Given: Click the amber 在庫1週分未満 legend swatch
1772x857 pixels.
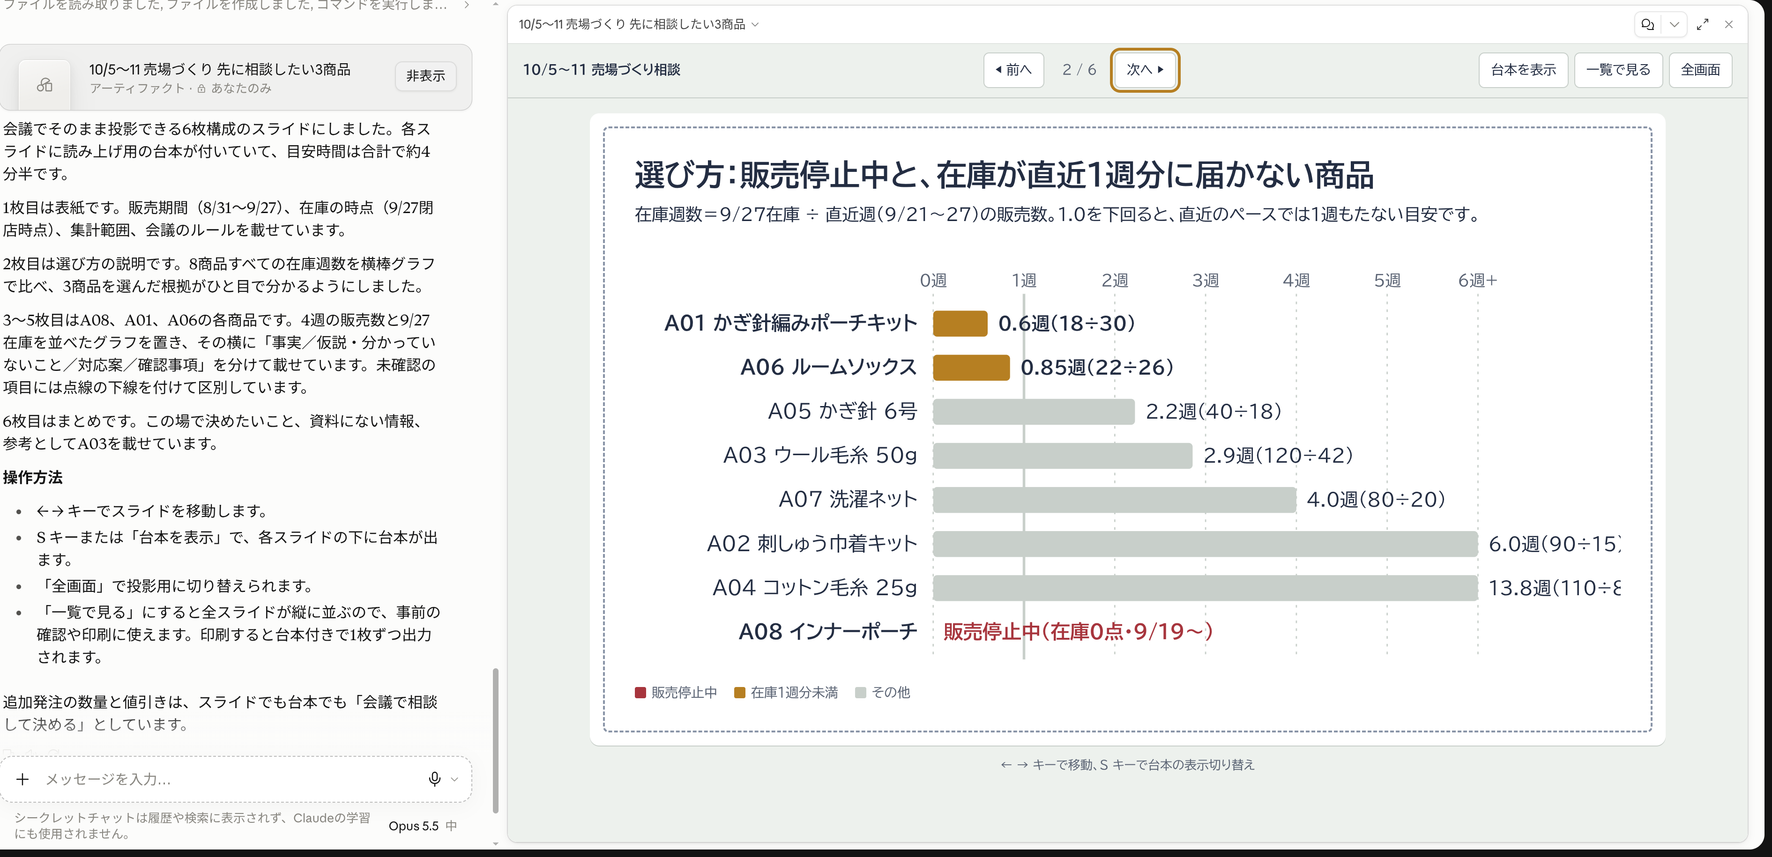Looking at the screenshot, I should pos(739,693).
